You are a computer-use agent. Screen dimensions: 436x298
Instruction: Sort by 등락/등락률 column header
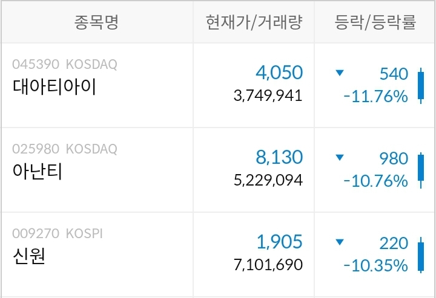pos(375,23)
